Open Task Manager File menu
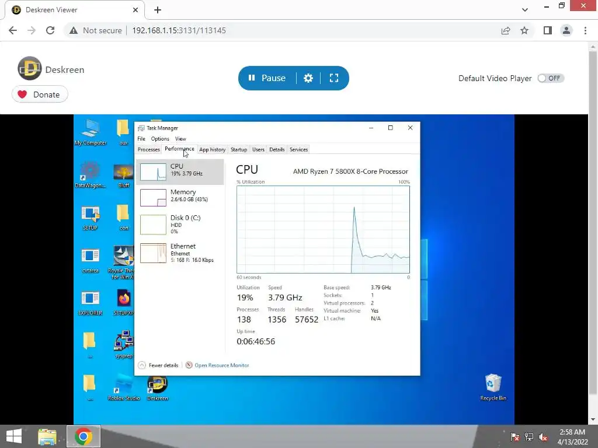598x448 pixels. 141,139
